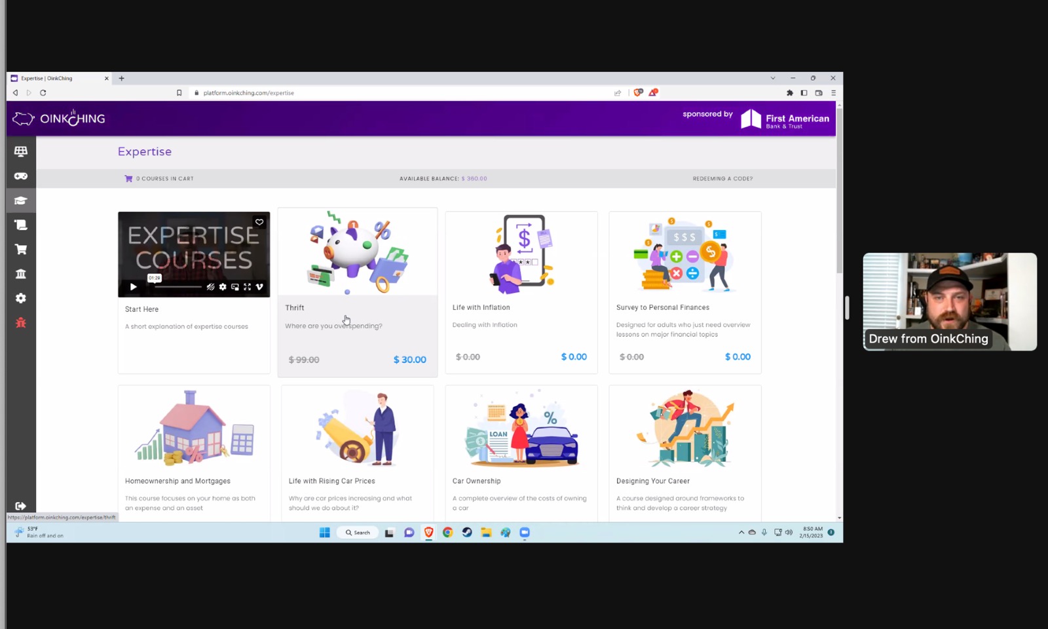Image resolution: width=1048 pixels, height=629 pixels.
Task: Open the bank building icon in sidebar
Action: coord(21,274)
